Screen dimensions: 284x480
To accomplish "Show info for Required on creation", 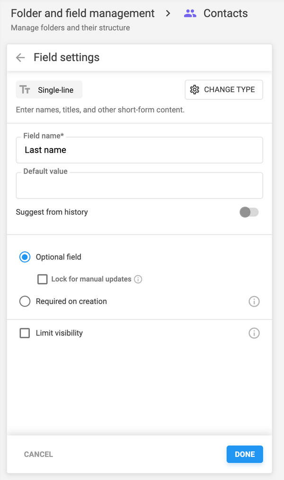I will [x=254, y=302].
